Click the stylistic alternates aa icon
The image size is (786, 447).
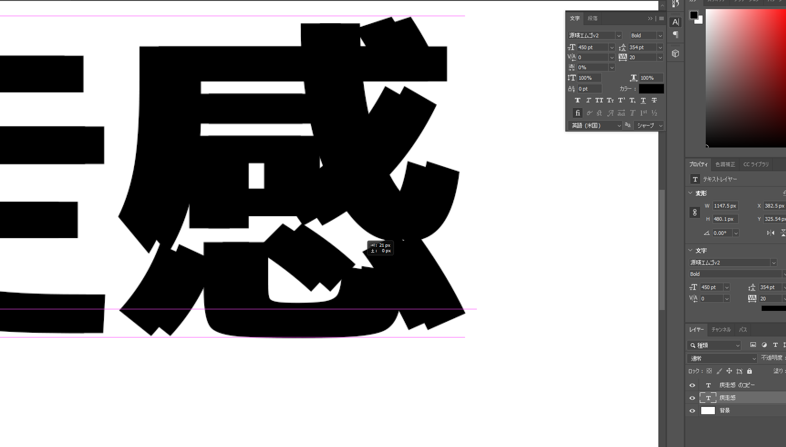pos(621,113)
